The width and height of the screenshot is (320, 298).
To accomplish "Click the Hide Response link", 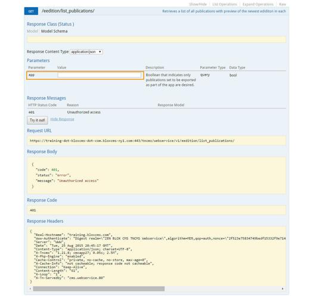I will click(62, 119).
